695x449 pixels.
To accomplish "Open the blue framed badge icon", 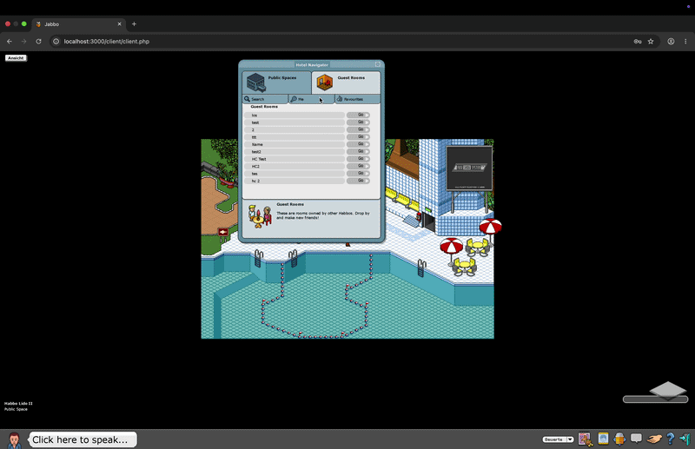I will [603, 439].
